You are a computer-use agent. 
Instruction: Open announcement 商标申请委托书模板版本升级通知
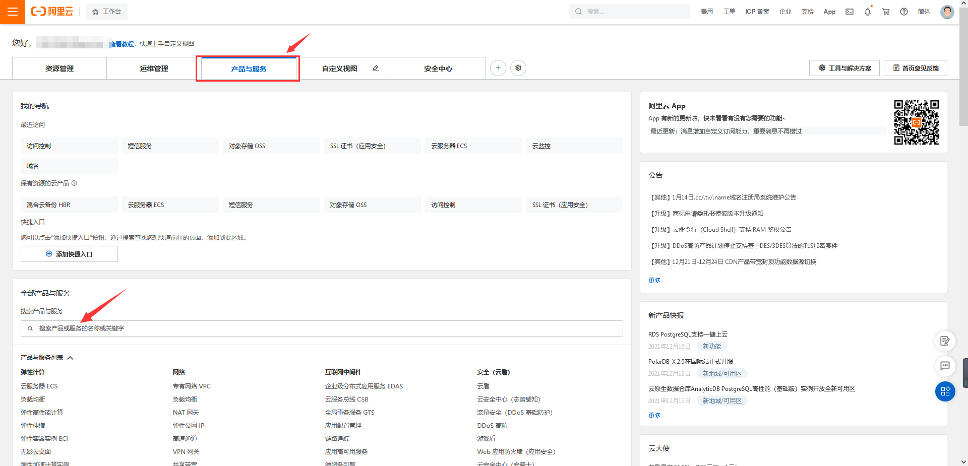706,214
